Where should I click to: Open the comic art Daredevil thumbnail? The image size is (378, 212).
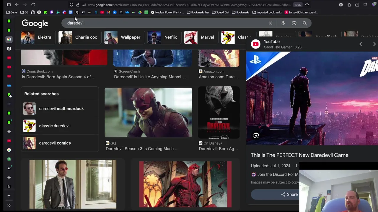click(x=185, y=184)
